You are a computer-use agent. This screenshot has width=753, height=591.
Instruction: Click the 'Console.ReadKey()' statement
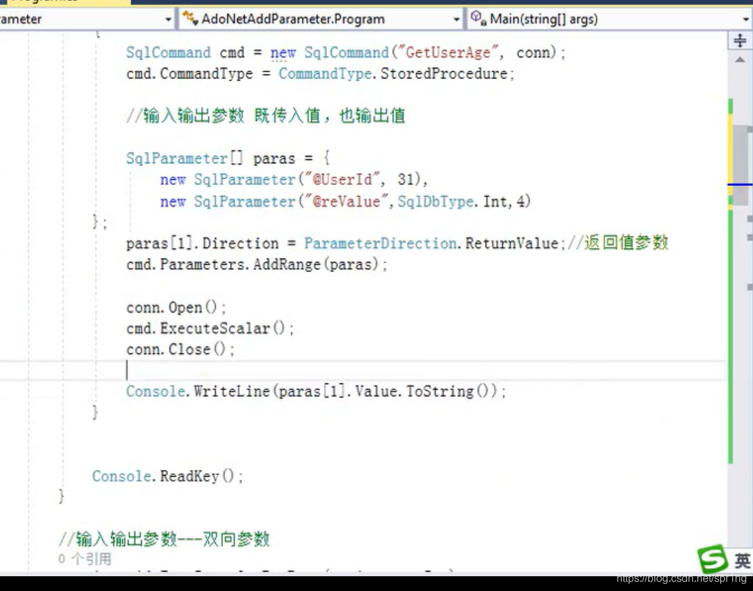(167, 476)
